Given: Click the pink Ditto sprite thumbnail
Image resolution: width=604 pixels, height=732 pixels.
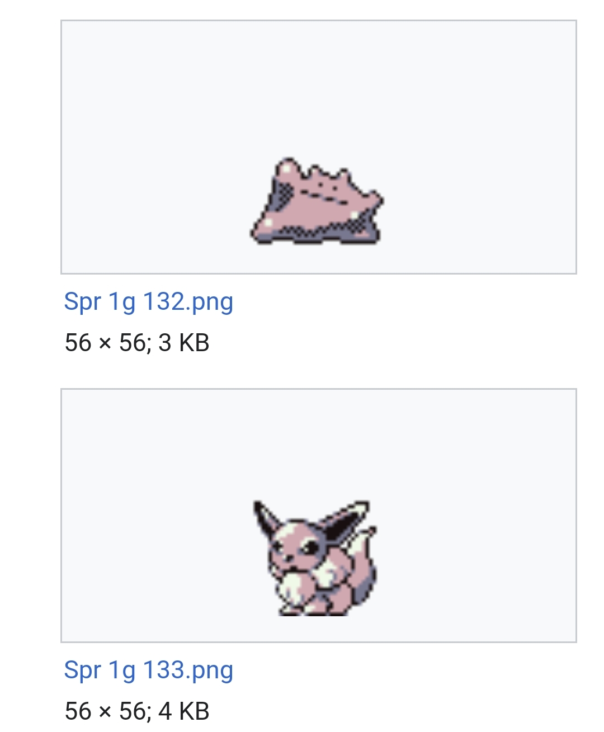Looking at the screenshot, I should click(317, 201).
